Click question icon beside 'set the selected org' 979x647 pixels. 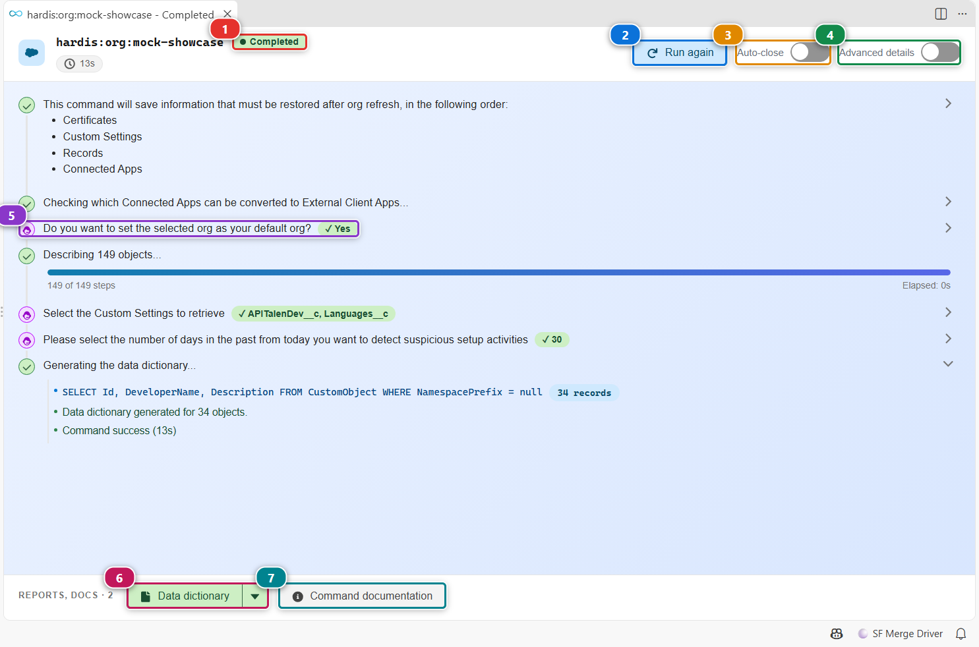click(27, 229)
